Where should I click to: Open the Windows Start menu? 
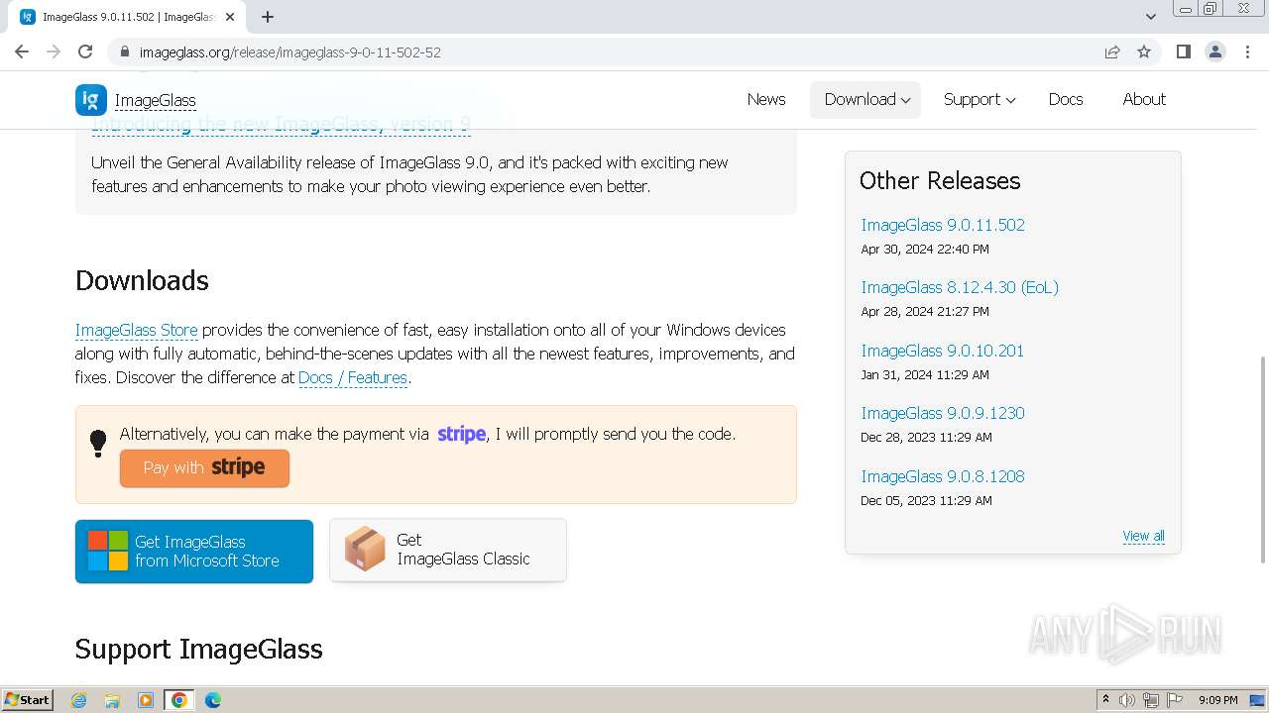click(27, 700)
